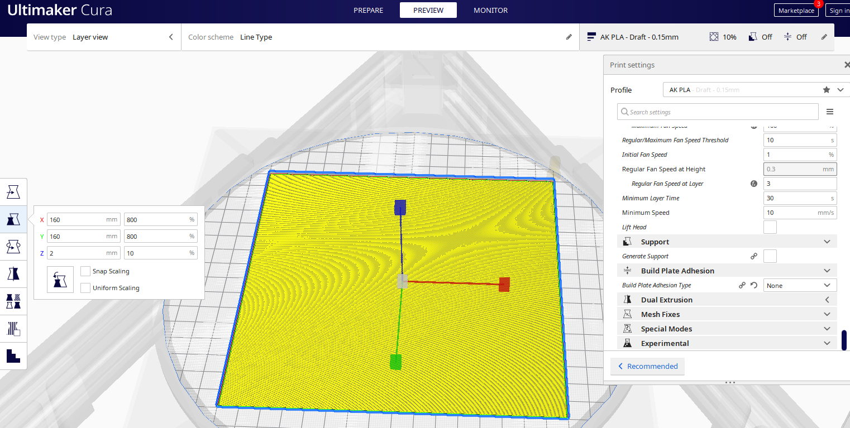This screenshot has width=850, height=428.
Task: Revert Build Plate Adhesion Type with the undo arrow
Action: click(754, 285)
